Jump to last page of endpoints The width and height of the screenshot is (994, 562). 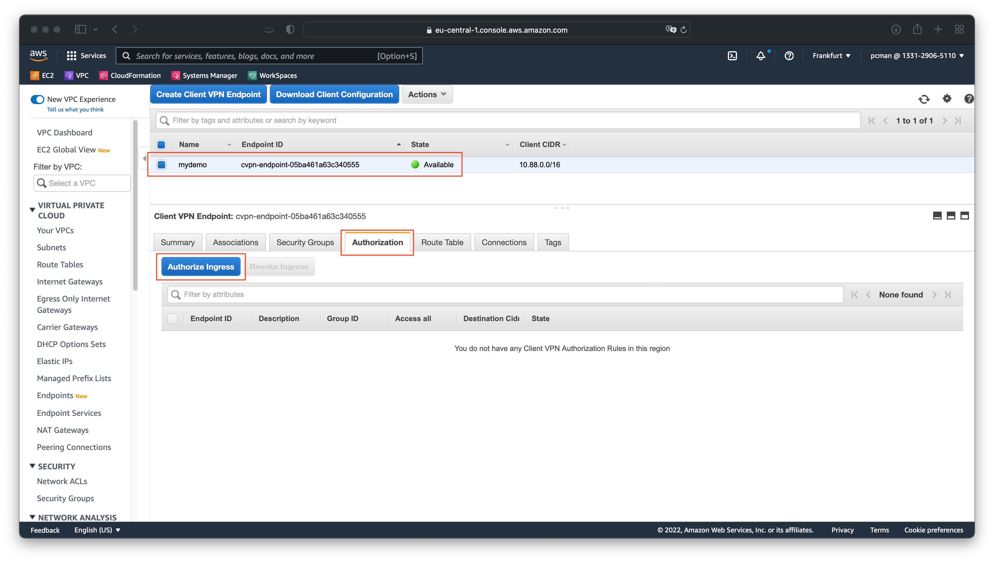[x=958, y=121]
